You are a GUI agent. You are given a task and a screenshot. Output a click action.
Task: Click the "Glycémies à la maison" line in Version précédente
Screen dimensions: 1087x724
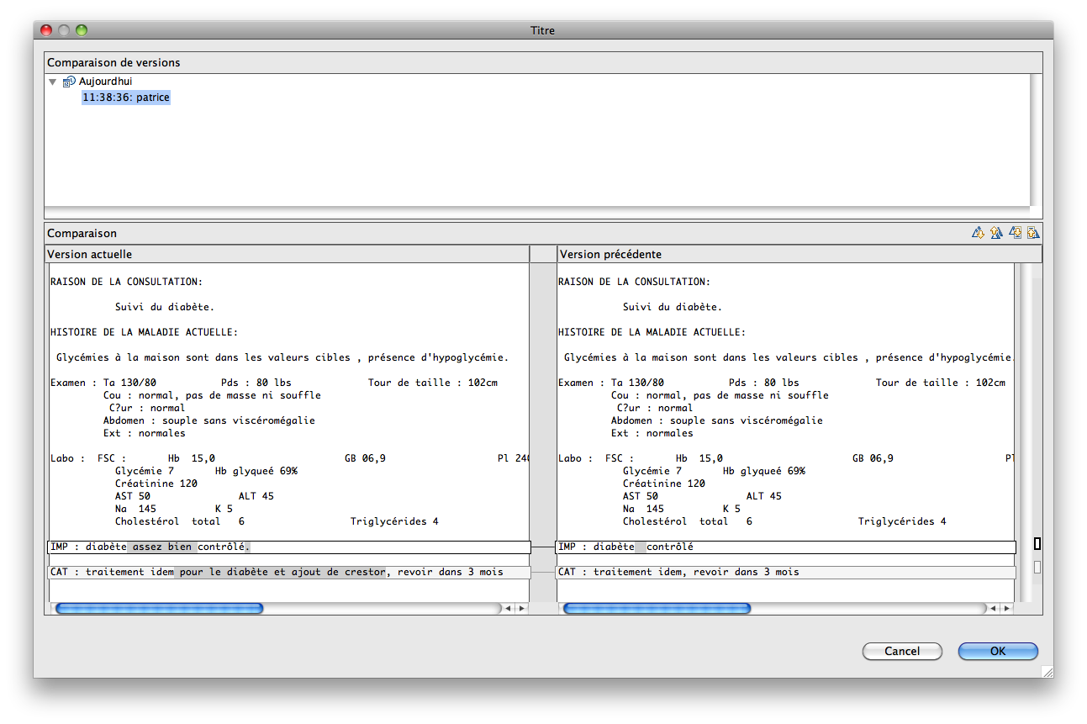pyautogui.click(x=789, y=357)
